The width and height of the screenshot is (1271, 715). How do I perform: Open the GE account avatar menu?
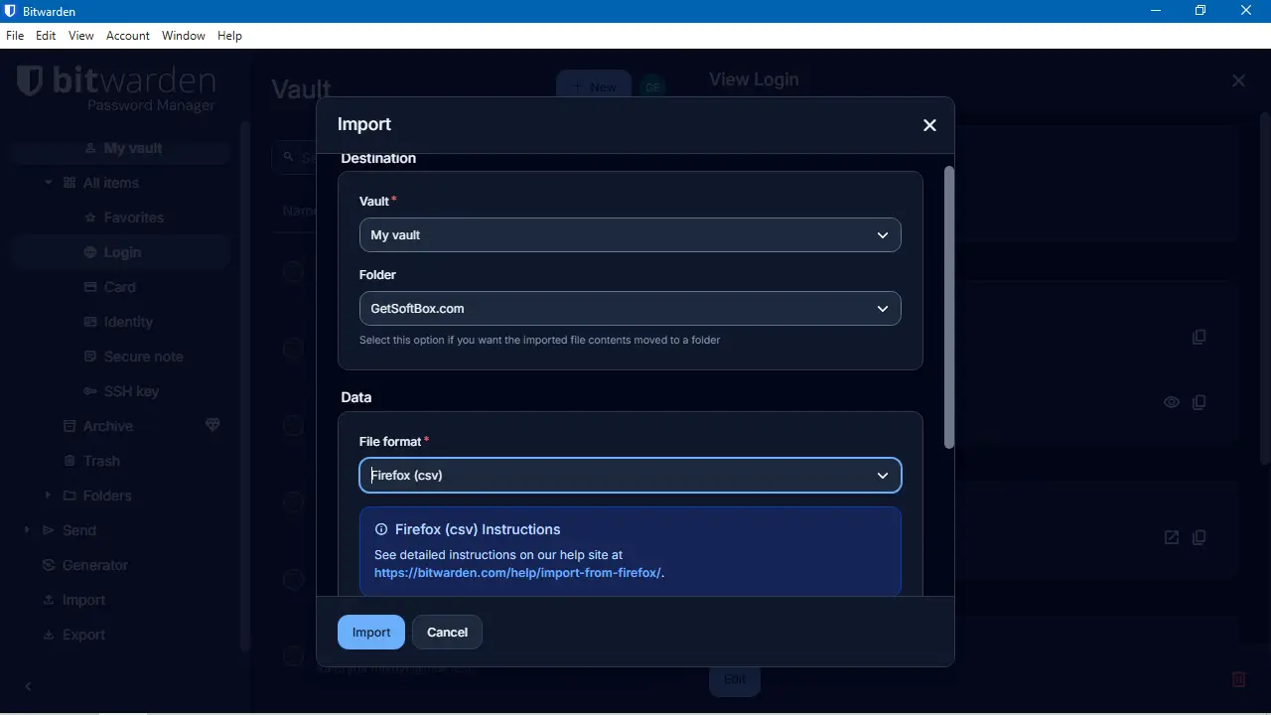tap(652, 87)
